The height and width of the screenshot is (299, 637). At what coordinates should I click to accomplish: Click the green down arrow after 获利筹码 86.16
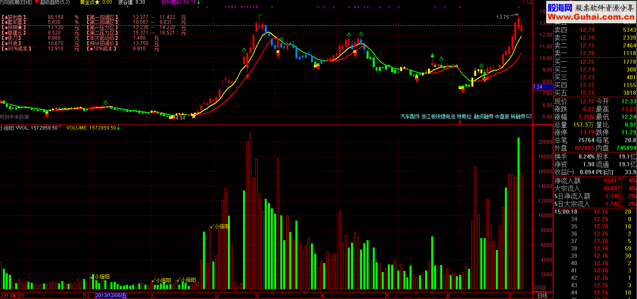[199, 2]
